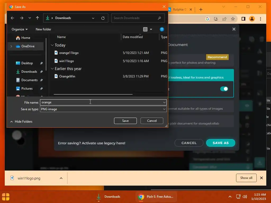Select OneDrive in navigation pane
271x203 pixels.
(x=25, y=46)
